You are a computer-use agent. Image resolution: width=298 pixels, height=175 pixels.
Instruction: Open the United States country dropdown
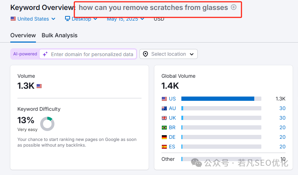pos(33,19)
